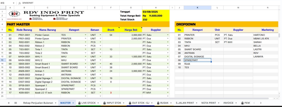Select stock value 54 for Printer Canon
282x107 pixels.
pyautogui.click(x=111, y=35)
